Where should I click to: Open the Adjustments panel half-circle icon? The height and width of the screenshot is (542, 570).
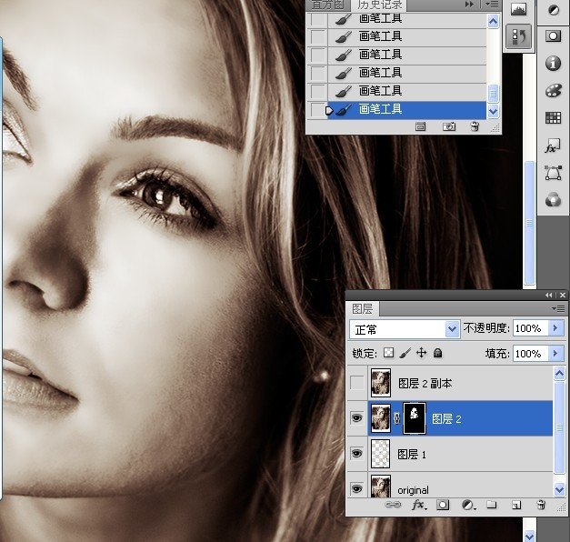click(x=554, y=10)
